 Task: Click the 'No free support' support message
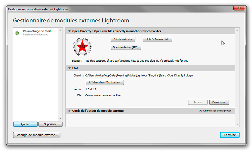(137, 61)
